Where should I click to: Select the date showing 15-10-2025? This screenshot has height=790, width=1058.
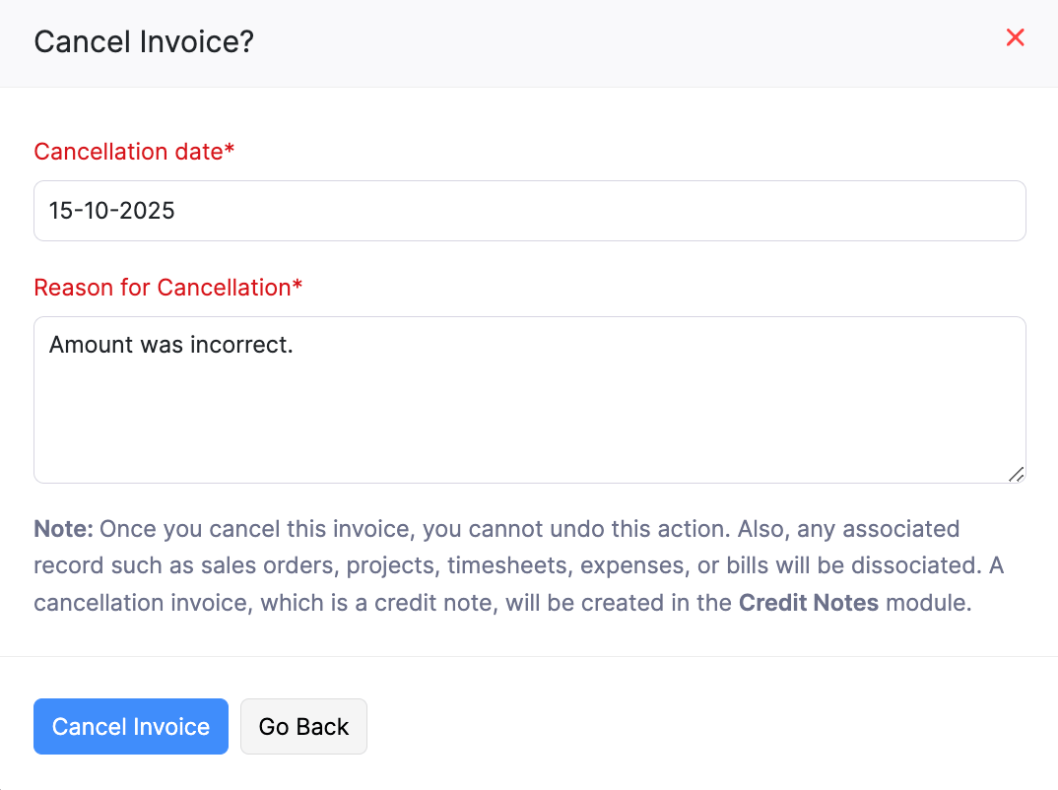[x=529, y=210]
